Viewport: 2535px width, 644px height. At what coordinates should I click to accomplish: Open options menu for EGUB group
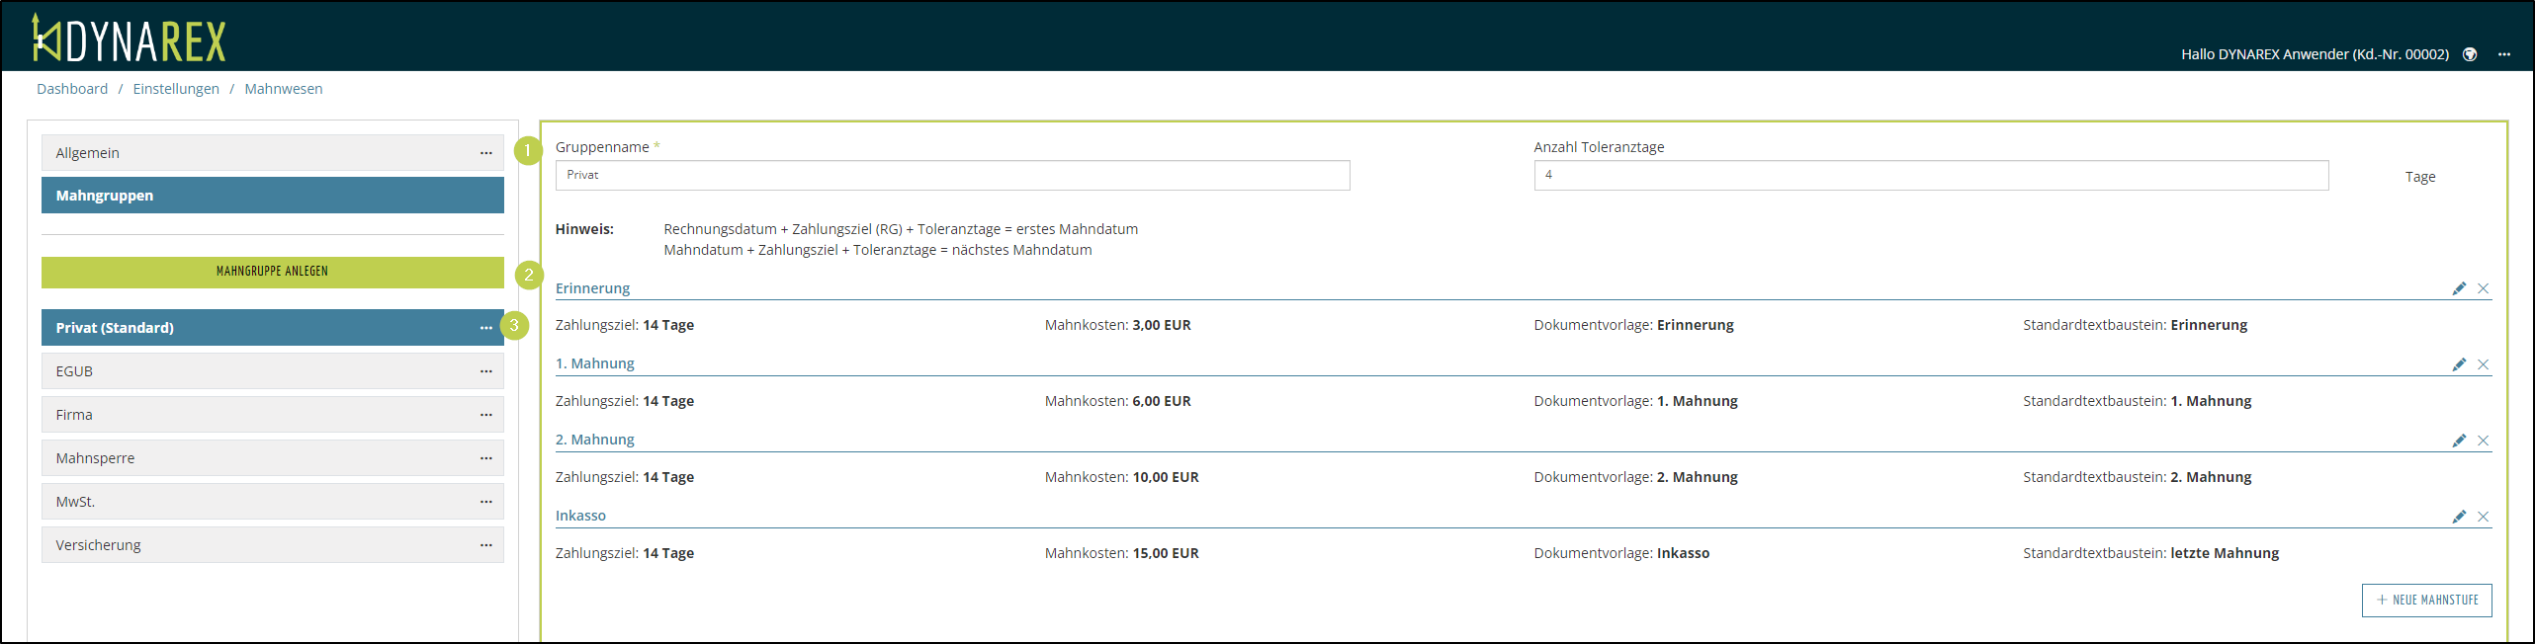coord(485,371)
